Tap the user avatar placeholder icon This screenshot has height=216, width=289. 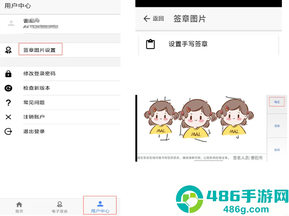click(11, 24)
